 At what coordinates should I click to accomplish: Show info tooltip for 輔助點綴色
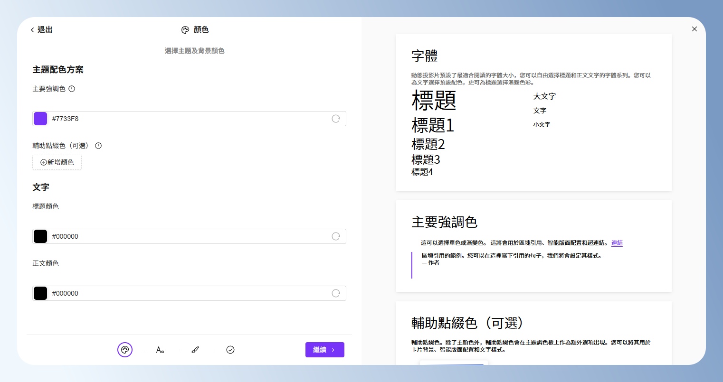point(98,146)
